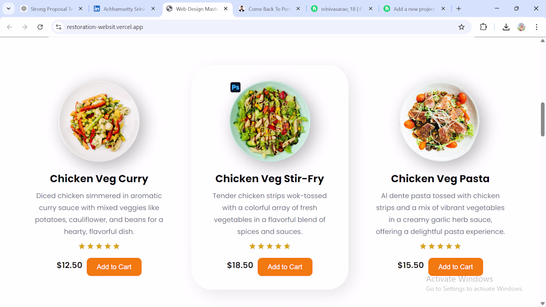Image resolution: width=546 pixels, height=307 pixels.
Task: Open the Chrome three-dot menu
Action: pyautogui.click(x=537, y=27)
